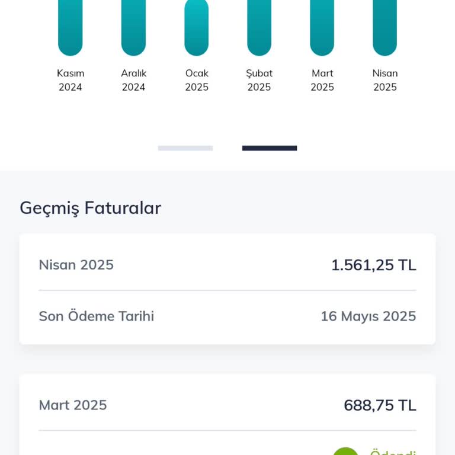The height and width of the screenshot is (455, 455).
Task: Tap the 16 Mayıs 2025 due date
Action: (369, 316)
